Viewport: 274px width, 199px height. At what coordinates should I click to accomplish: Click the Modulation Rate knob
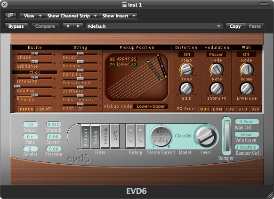[x=217, y=70]
